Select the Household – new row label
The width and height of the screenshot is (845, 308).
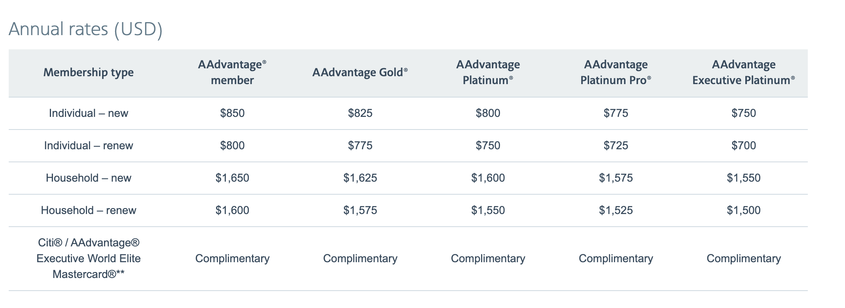(88, 178)
